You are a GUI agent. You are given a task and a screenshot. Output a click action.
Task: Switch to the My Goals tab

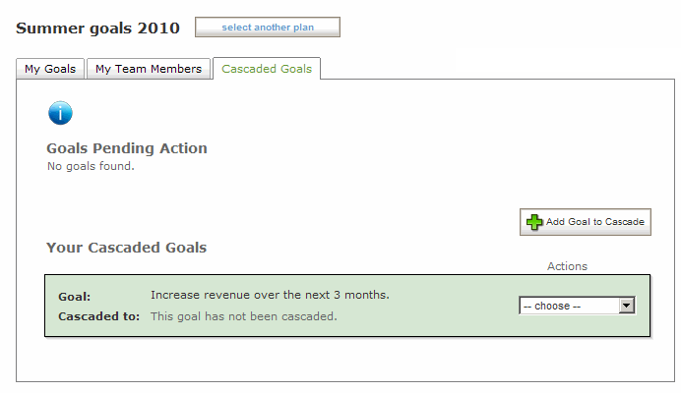[50, 69]
